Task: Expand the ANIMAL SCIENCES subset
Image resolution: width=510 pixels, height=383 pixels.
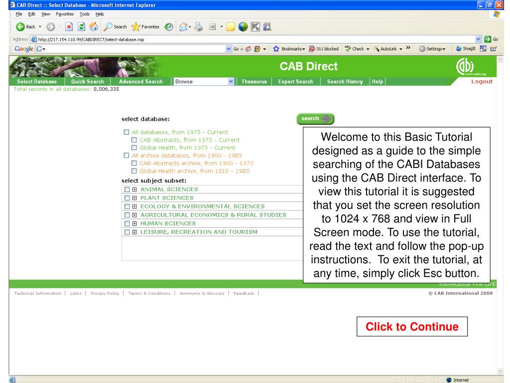Action: 134,190
